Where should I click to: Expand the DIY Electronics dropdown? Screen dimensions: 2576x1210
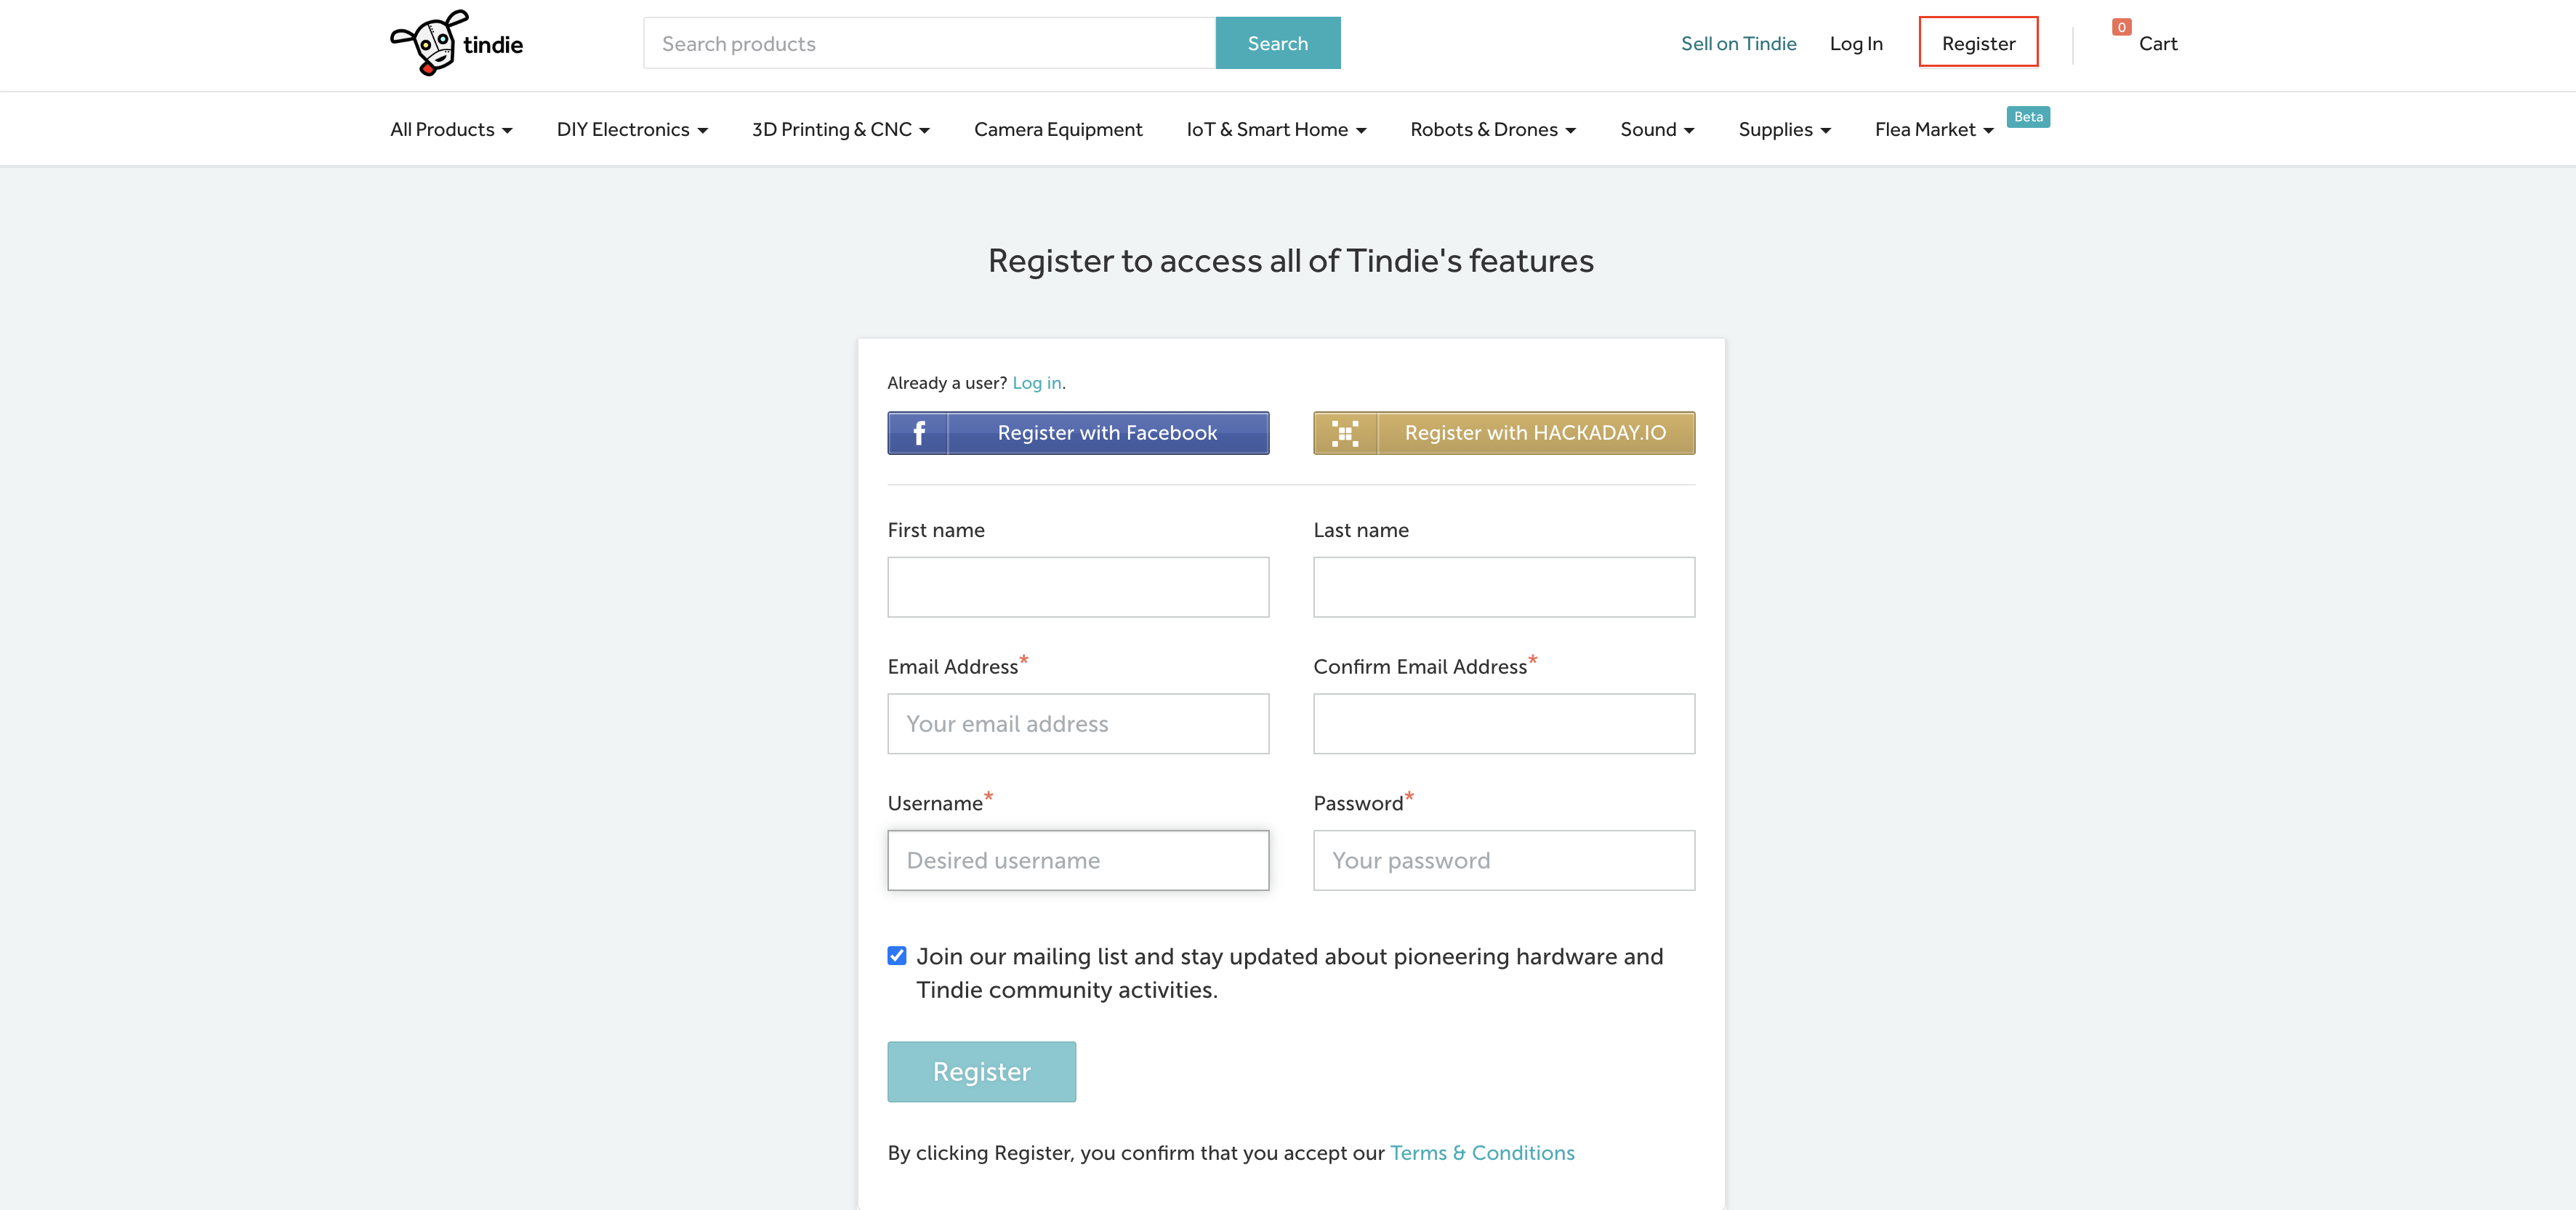tap(632, 130)
